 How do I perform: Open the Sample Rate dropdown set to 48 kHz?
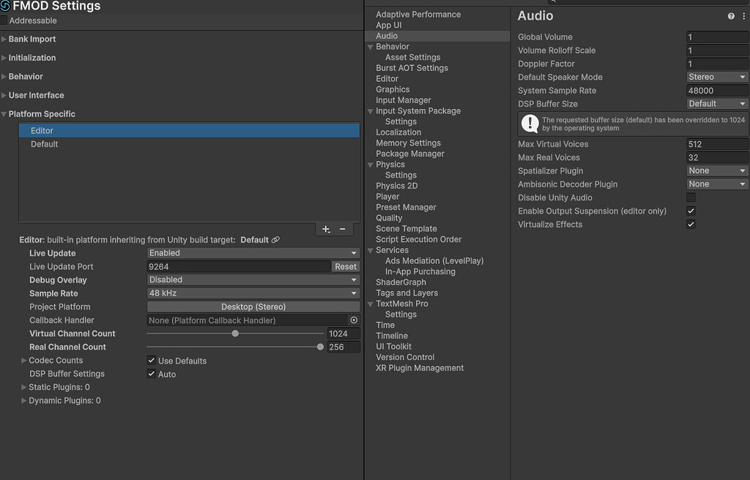(253, 293)
